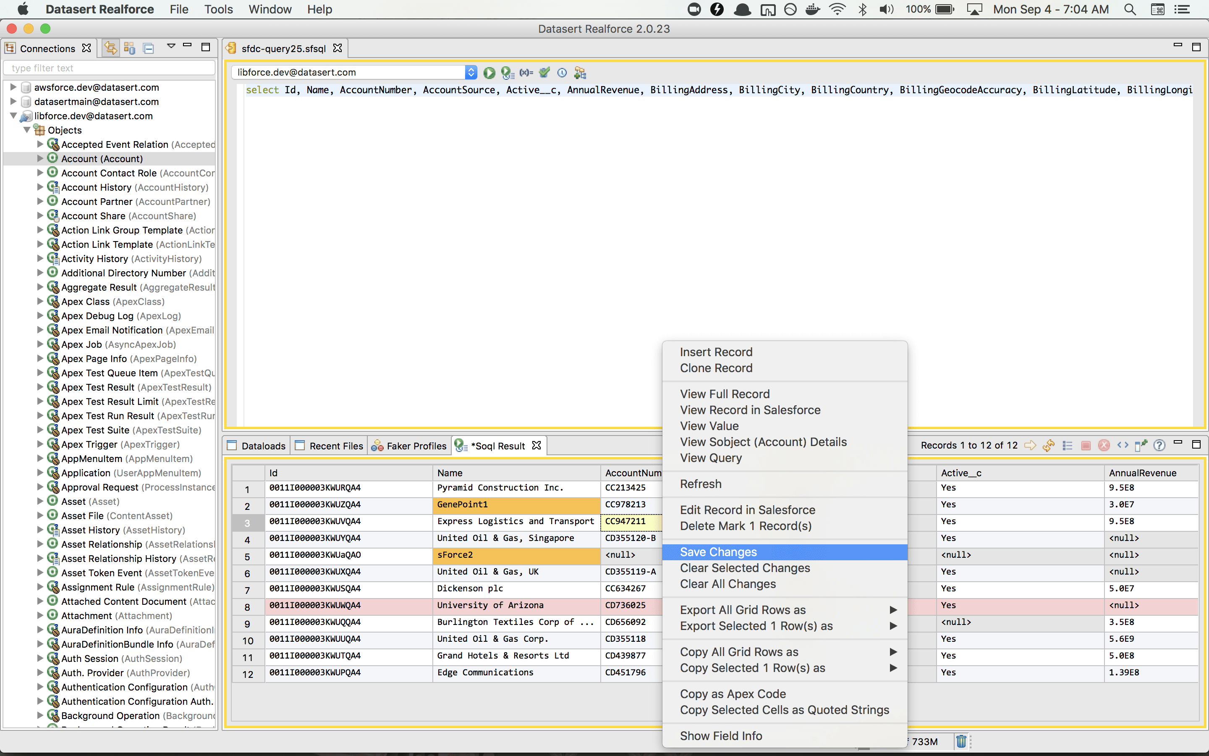Toggle Link With Editor in Connections toolbar

point(110,47)
